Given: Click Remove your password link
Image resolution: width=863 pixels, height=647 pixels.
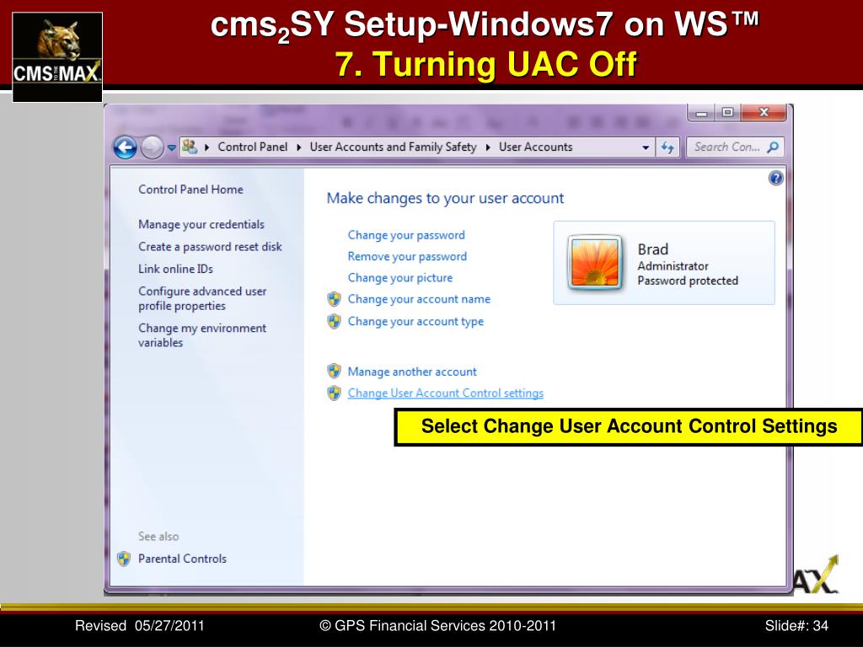Looking at the screenshot, I should point(407,256).
